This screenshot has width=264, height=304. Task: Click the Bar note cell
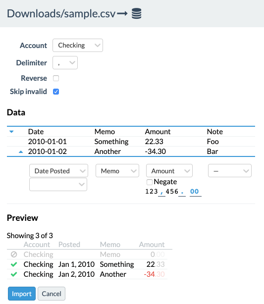[212, 152]
